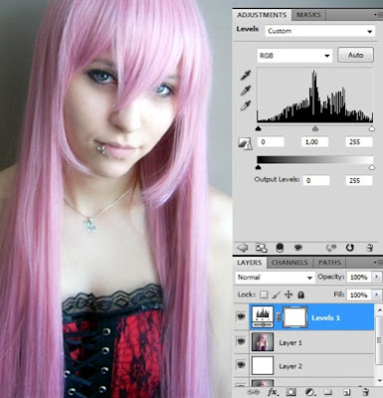The image size is (383, 398).
Task: Click the input shadow value field showing 0
Action: [272, 142]
